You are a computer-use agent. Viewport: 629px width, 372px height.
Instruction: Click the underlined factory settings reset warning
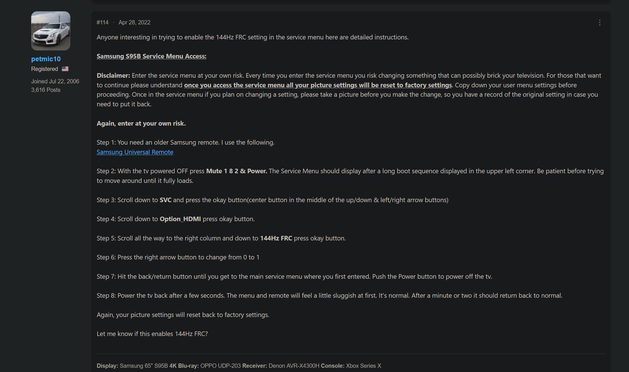tap(318, 85)
